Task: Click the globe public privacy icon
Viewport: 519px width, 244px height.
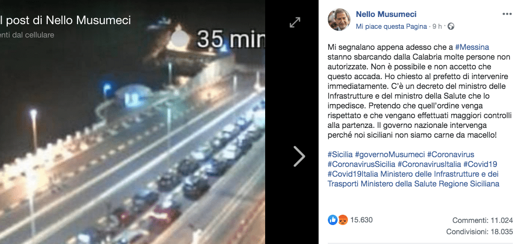Action: point(451,27)
